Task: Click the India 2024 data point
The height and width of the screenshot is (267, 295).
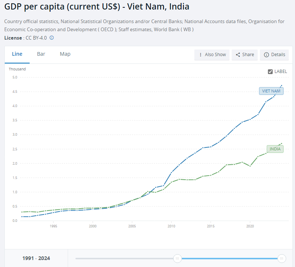Action: pos(282,143)
